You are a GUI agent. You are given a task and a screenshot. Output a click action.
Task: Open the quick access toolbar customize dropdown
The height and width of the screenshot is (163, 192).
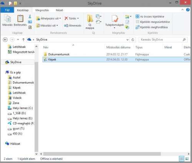[x=20, y=3]
